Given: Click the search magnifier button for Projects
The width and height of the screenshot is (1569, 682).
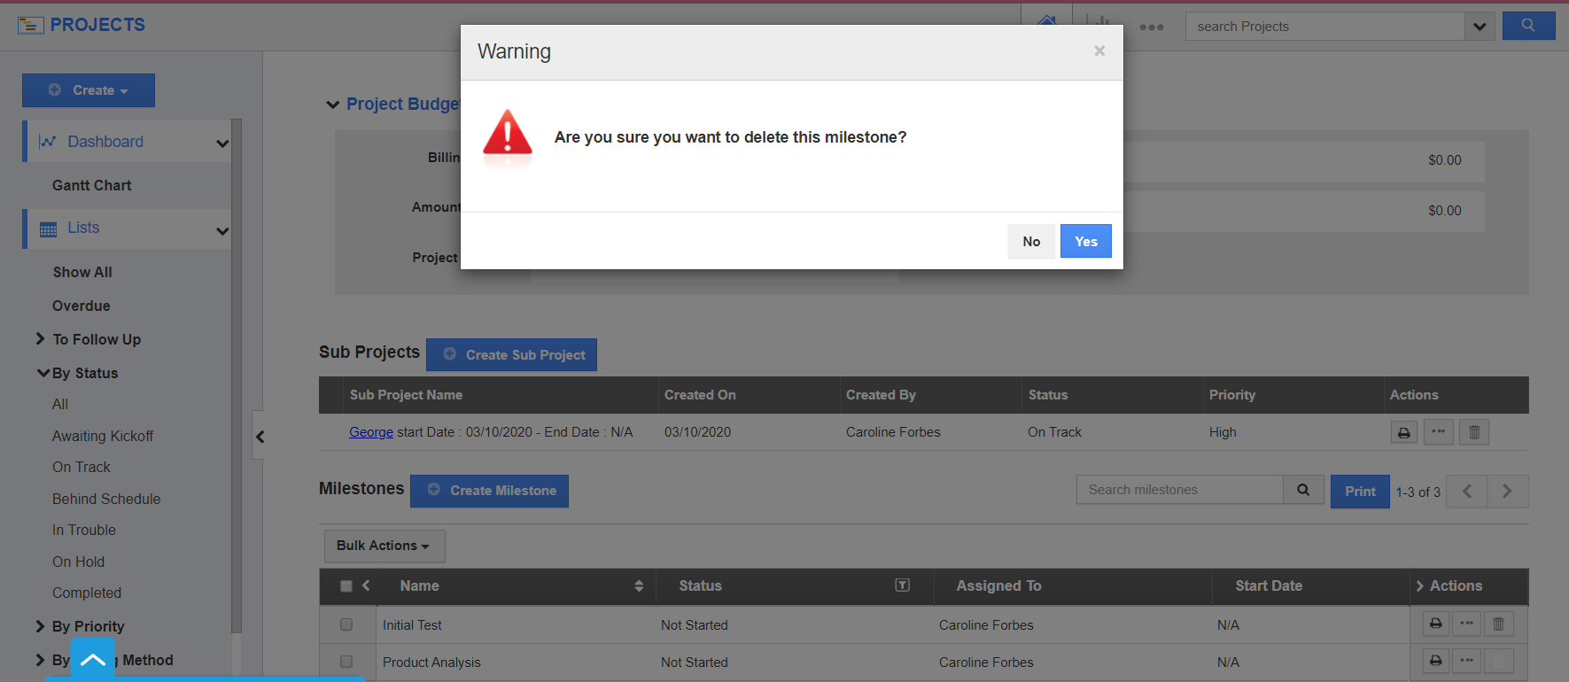Looking at the screenshot, I should point(1528,26).
